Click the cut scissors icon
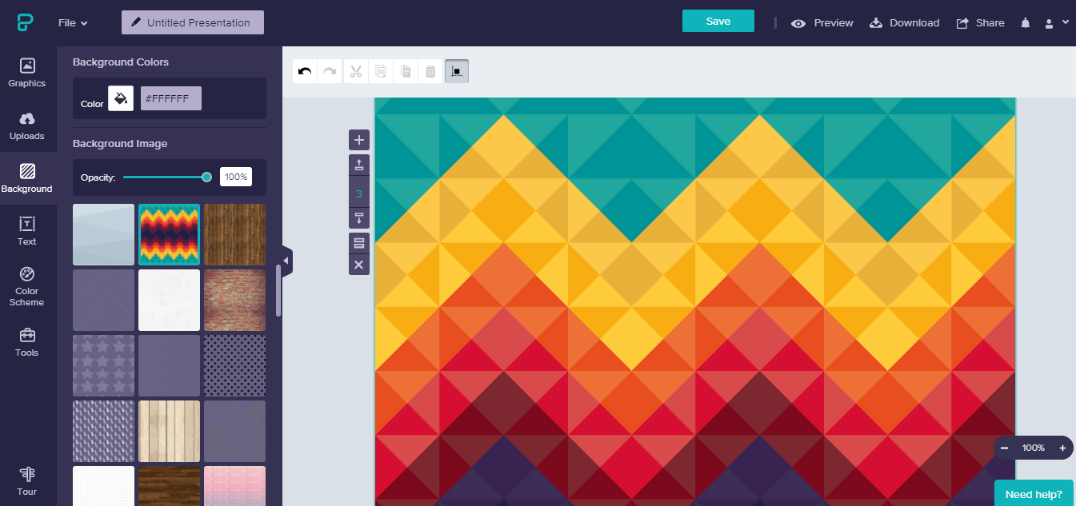Image resolution: width=1076 pixels, height=506 pixels. [356, 71]
